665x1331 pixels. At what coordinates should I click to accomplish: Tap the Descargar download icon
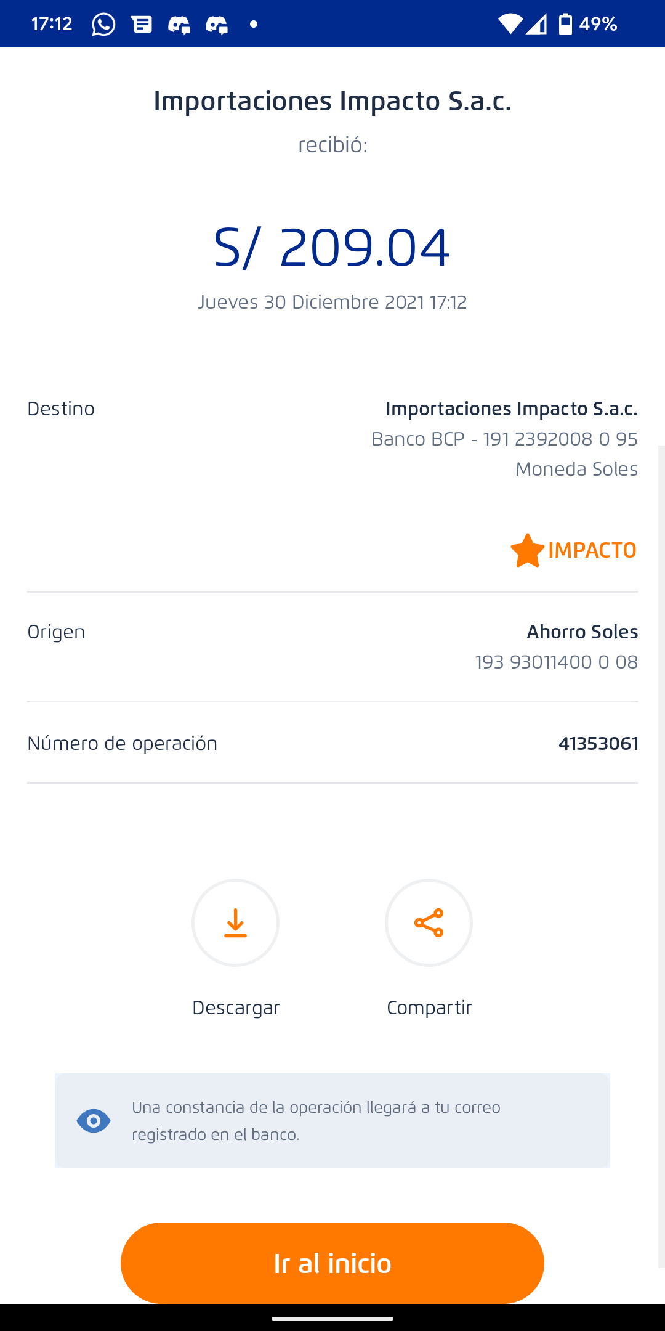pos(235,922)
